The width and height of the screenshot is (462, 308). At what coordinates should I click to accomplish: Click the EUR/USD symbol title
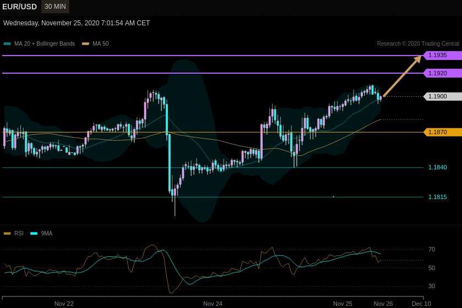pos(19,7)
